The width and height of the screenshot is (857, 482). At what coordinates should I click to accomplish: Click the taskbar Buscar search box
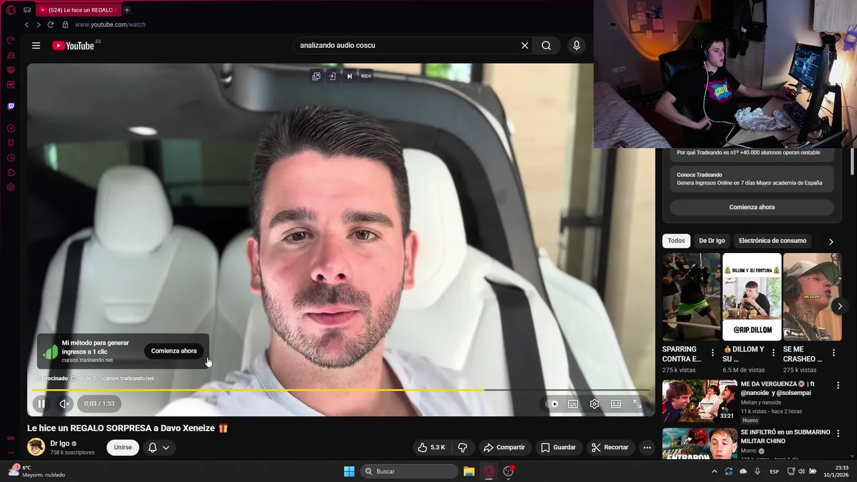(409, 471)
